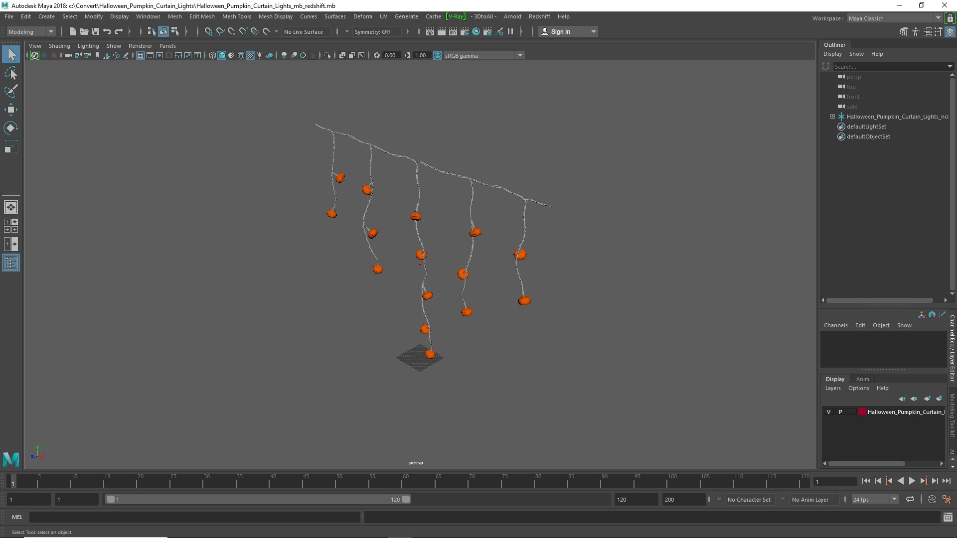Activate the Move tool
This screenshot has width=957, height=538.
[11, 110]
